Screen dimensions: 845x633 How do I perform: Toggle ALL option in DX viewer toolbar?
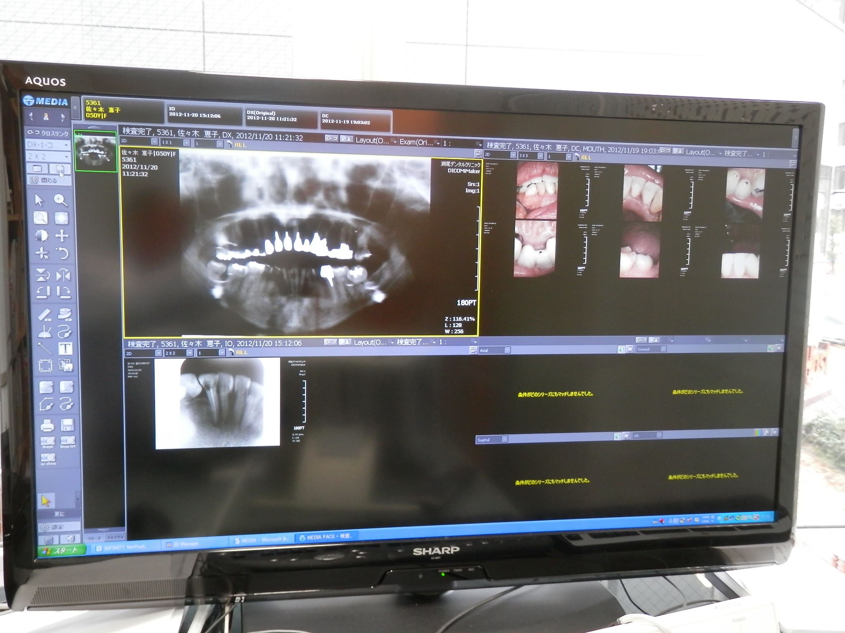pos(240,145)
